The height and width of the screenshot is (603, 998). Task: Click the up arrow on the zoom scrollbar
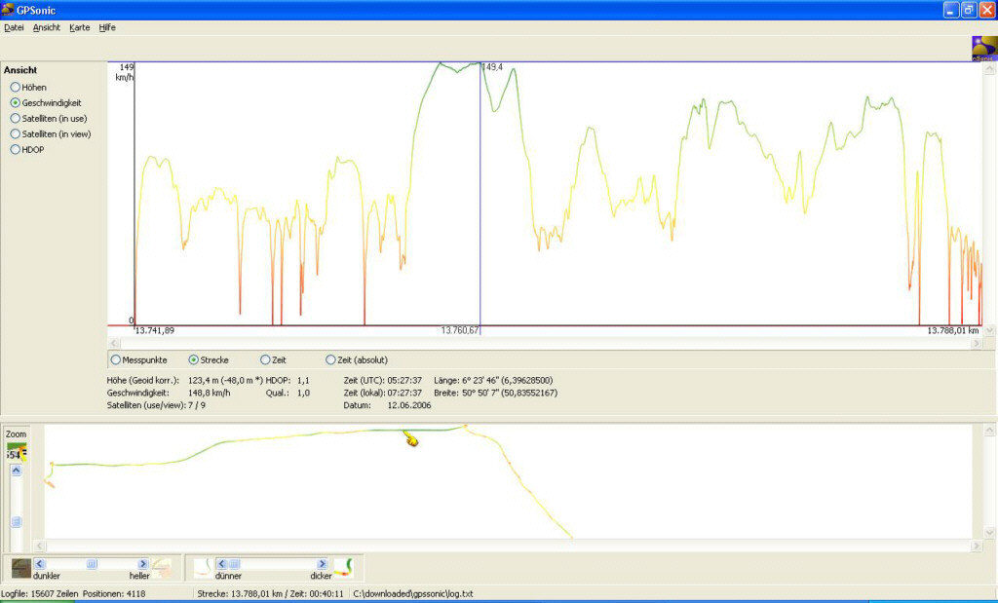click(16, 471)
